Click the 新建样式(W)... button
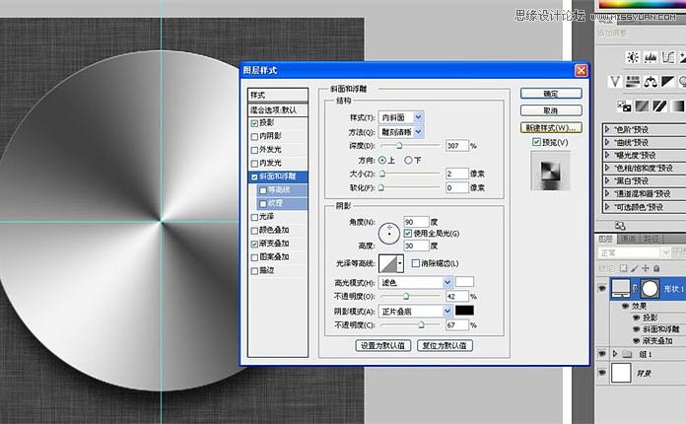This screenshot has height=424, width=686. pos(551,128)
